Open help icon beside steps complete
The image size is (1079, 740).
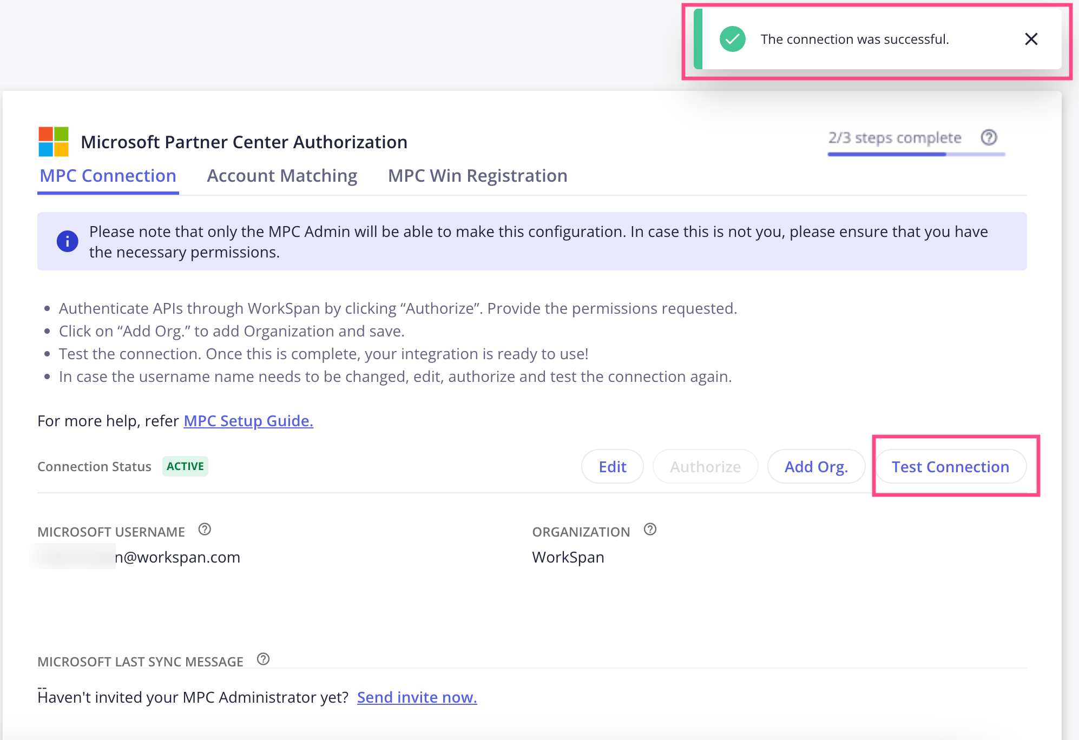pyautogui.click(x=989, y=138)
